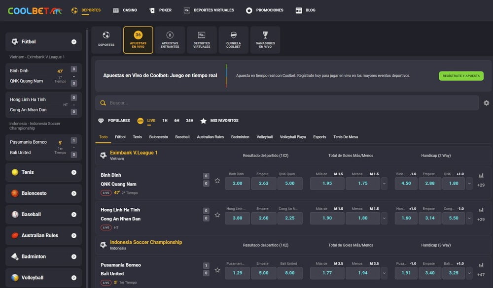This screenshot has width=493, height=288.
Task: Expand the Badminton sidebar section
Action: point(74,256)
